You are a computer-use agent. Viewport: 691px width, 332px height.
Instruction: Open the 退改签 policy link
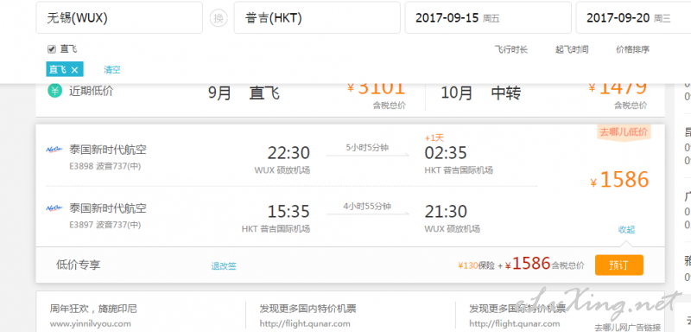click(224, 266)
